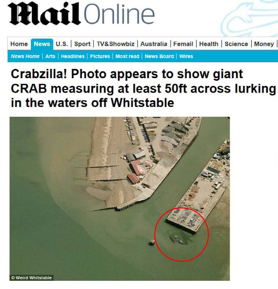This screenshot has height=289, width=278.
Task: Select the News tab
Action: [x=42, y=44]
